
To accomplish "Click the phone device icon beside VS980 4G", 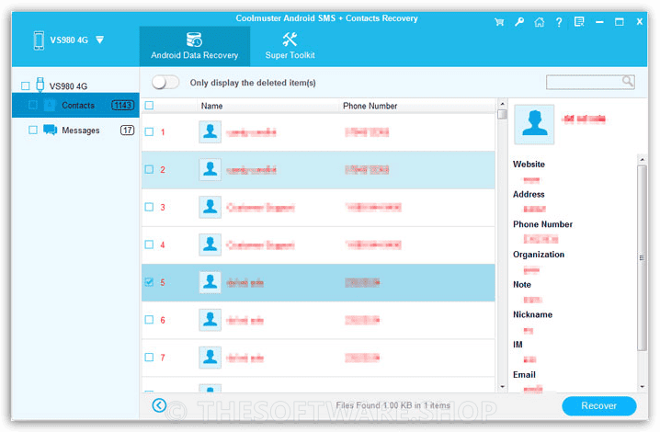I will 39,40.
